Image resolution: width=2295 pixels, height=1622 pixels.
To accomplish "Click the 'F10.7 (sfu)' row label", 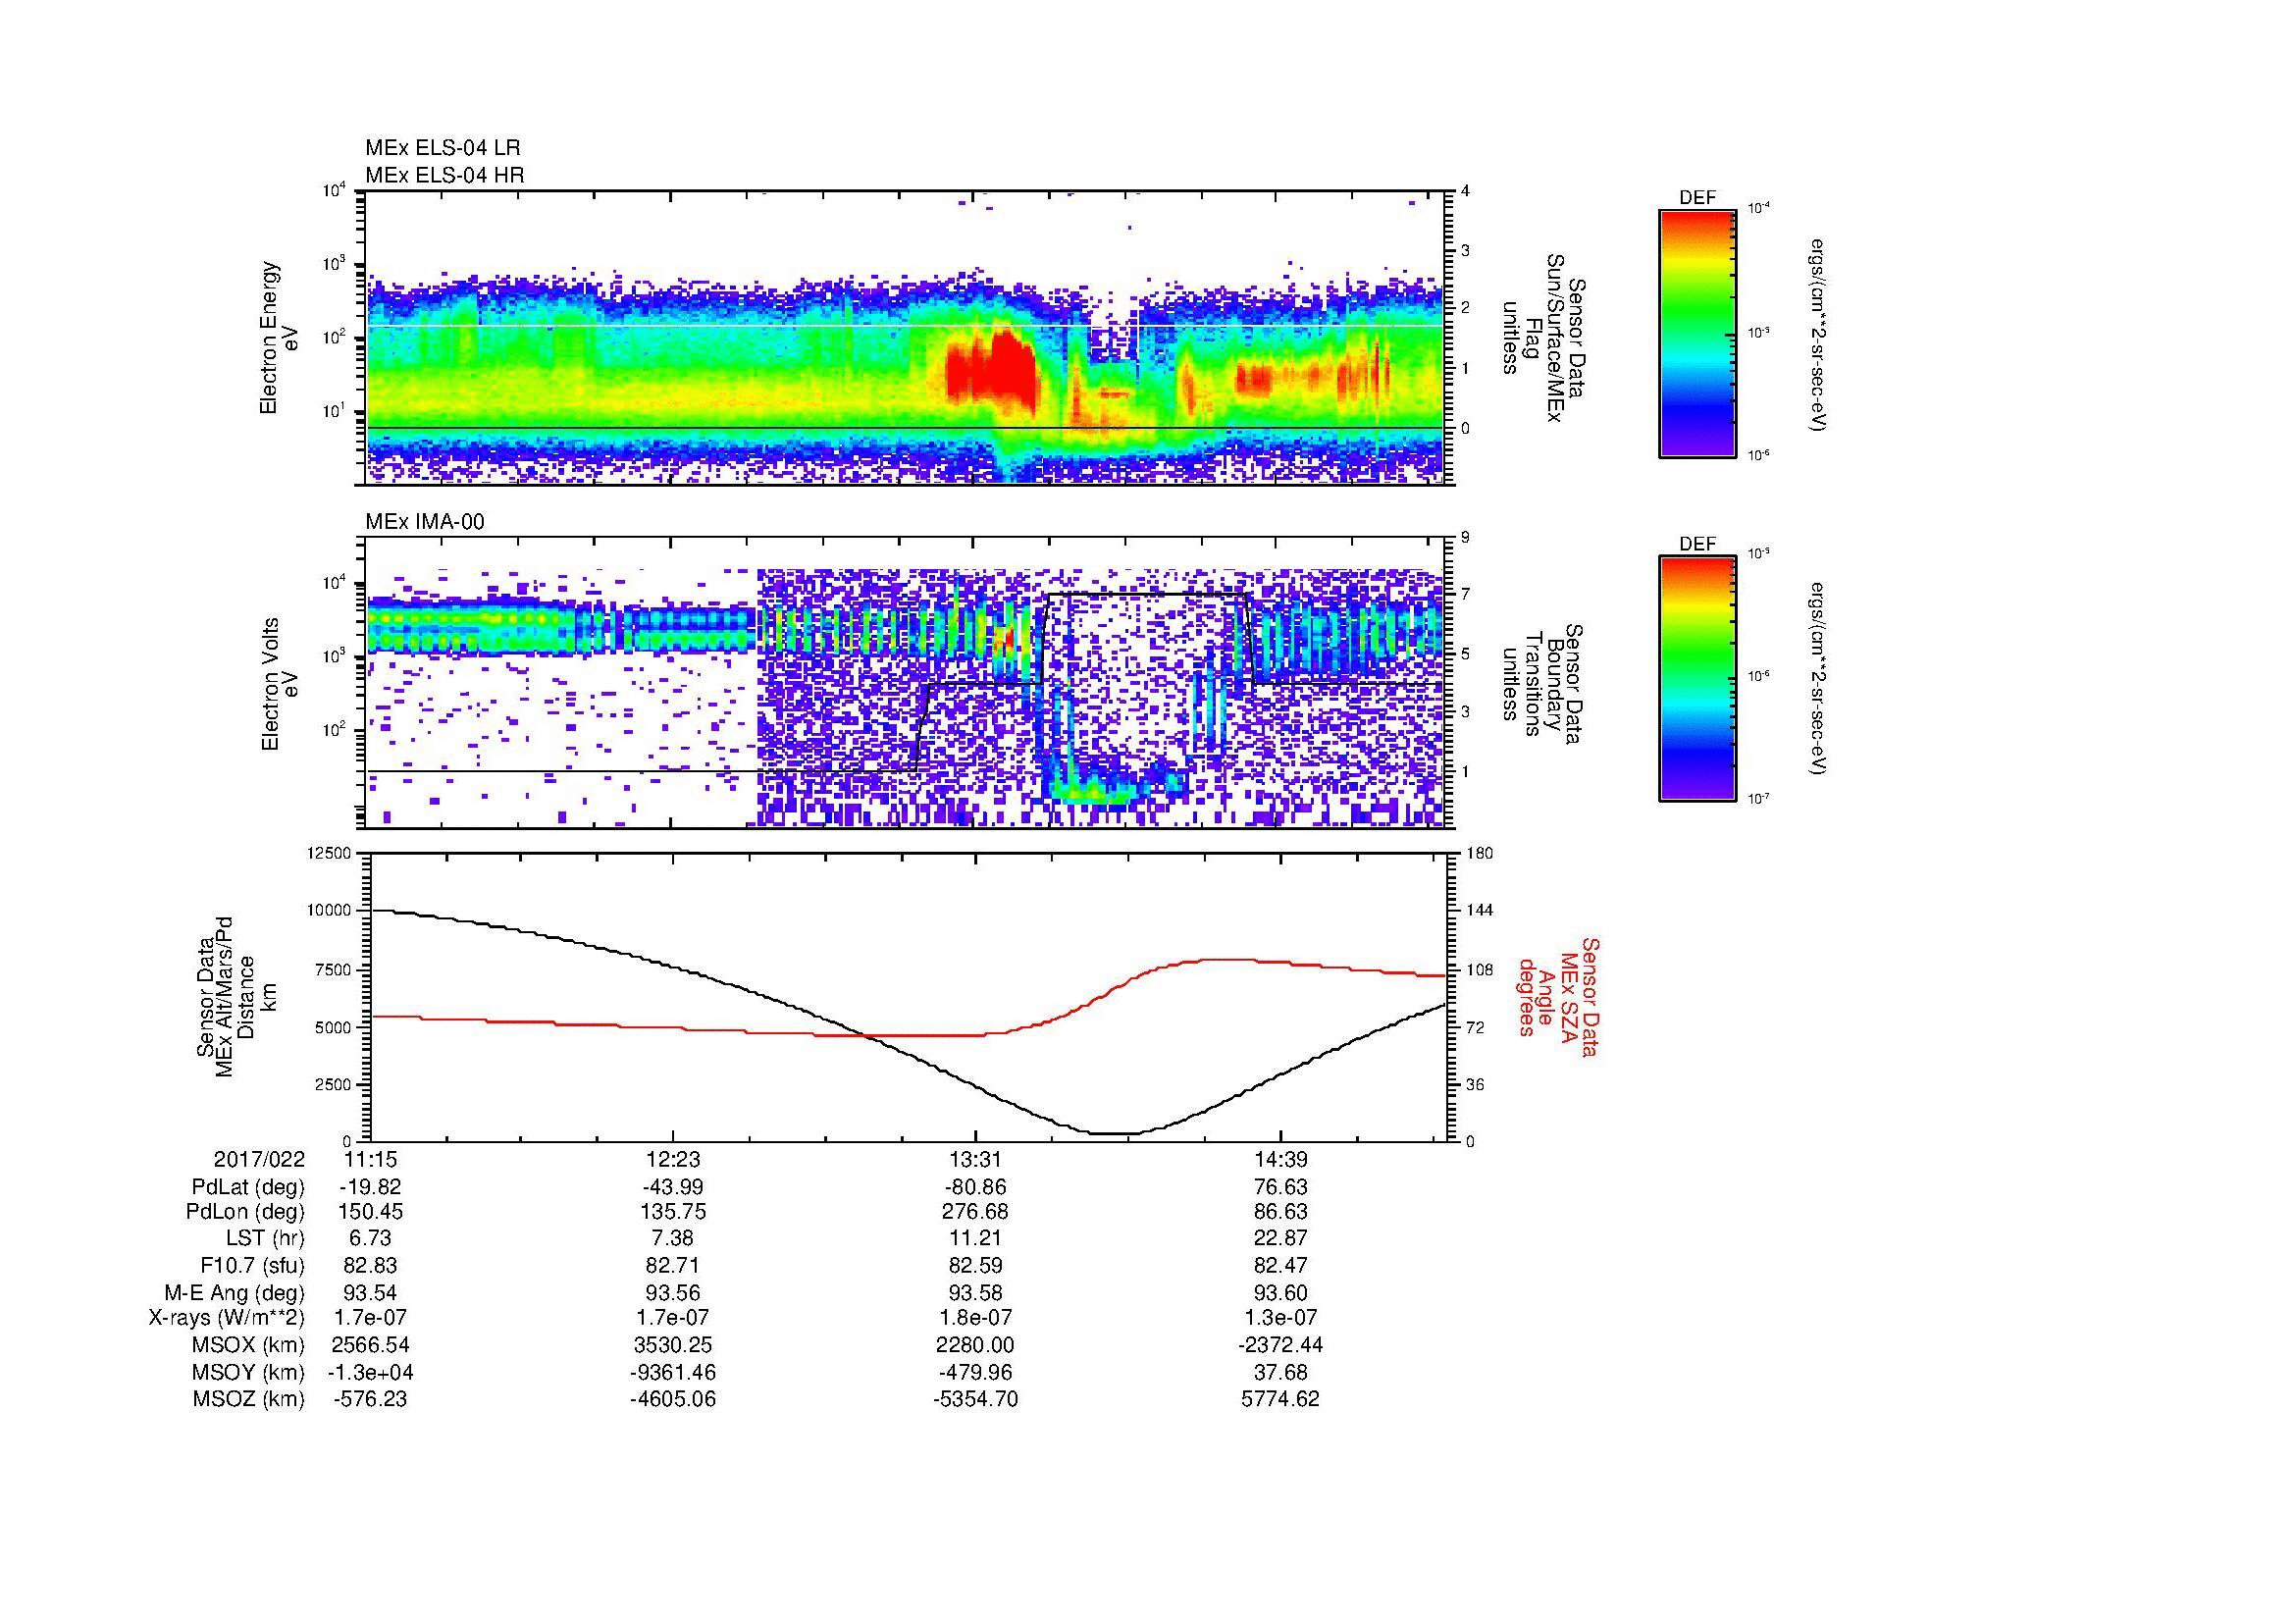I will click(x=252, y=1265).
